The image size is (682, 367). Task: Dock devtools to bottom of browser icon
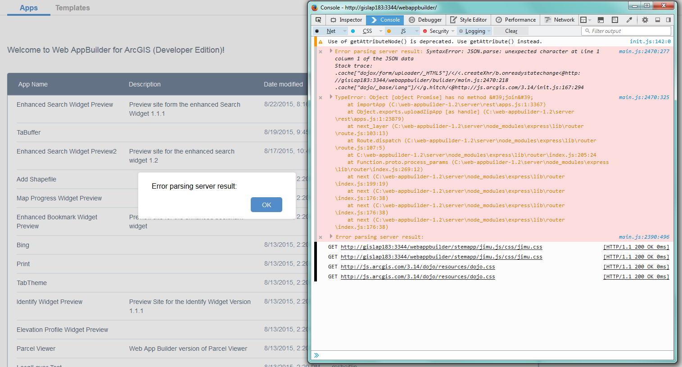click(657, 20)
